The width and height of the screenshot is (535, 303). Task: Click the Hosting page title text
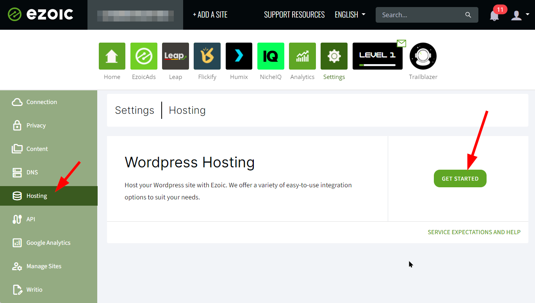click(187, 110)
